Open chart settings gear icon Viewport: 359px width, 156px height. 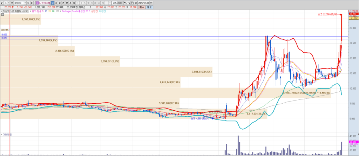coord(136,3)
